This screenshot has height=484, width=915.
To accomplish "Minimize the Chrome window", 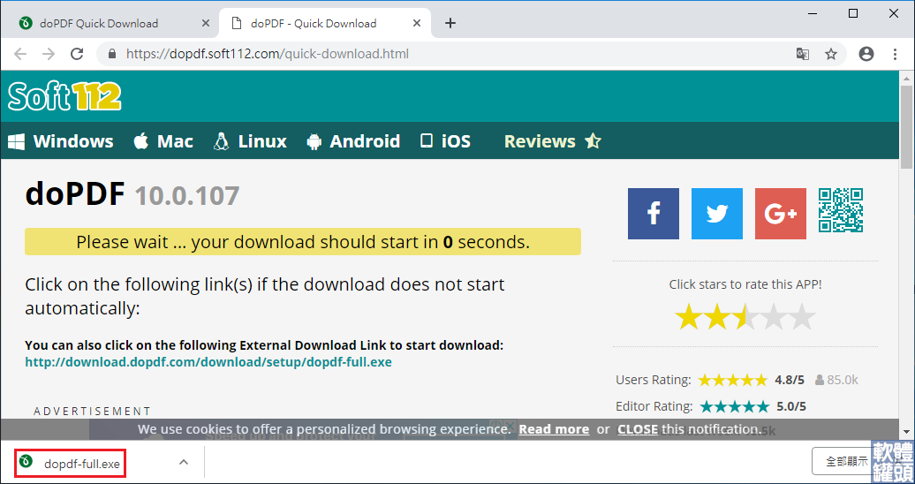I will [812, 13].
